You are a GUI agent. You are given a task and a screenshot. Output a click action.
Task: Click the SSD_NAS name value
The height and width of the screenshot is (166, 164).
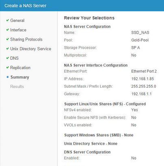(140, 32)
